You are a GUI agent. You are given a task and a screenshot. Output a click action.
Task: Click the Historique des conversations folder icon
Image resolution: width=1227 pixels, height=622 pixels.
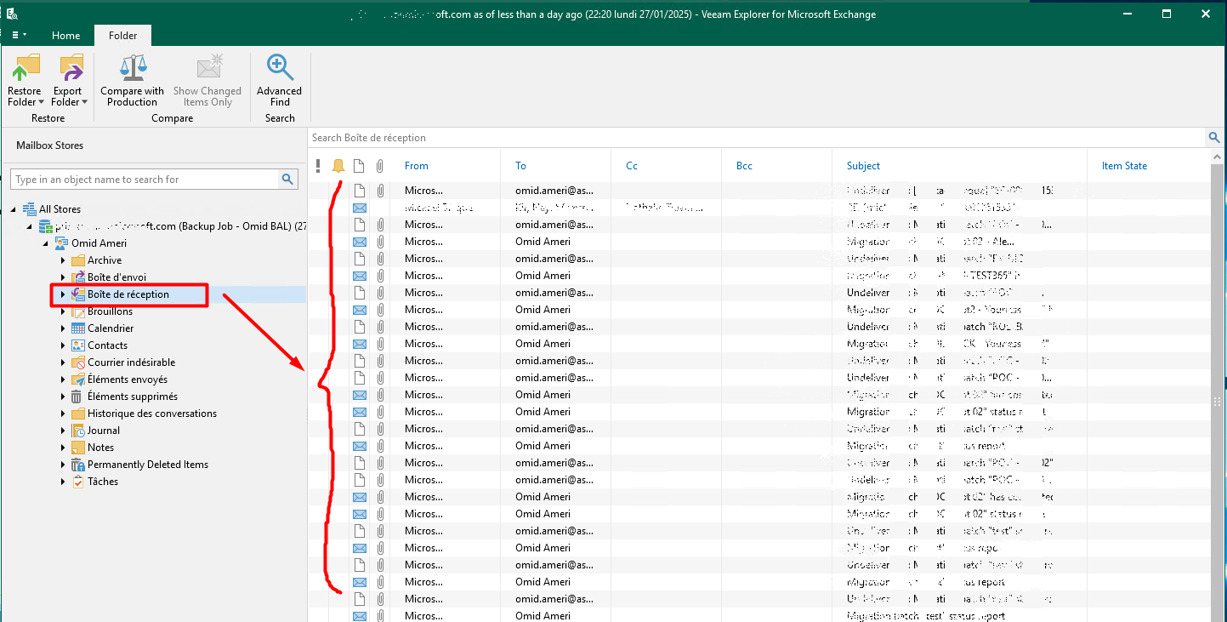click(77, 414)
